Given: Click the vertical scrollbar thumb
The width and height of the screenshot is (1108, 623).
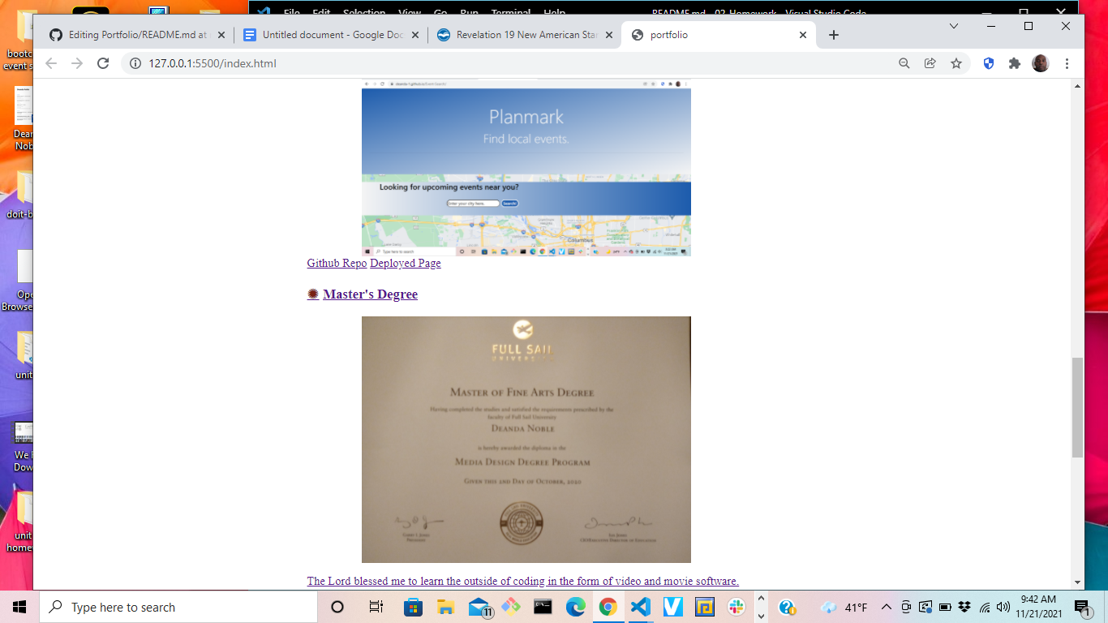Looking at the screenshot, I should (x=1078, y=407).
